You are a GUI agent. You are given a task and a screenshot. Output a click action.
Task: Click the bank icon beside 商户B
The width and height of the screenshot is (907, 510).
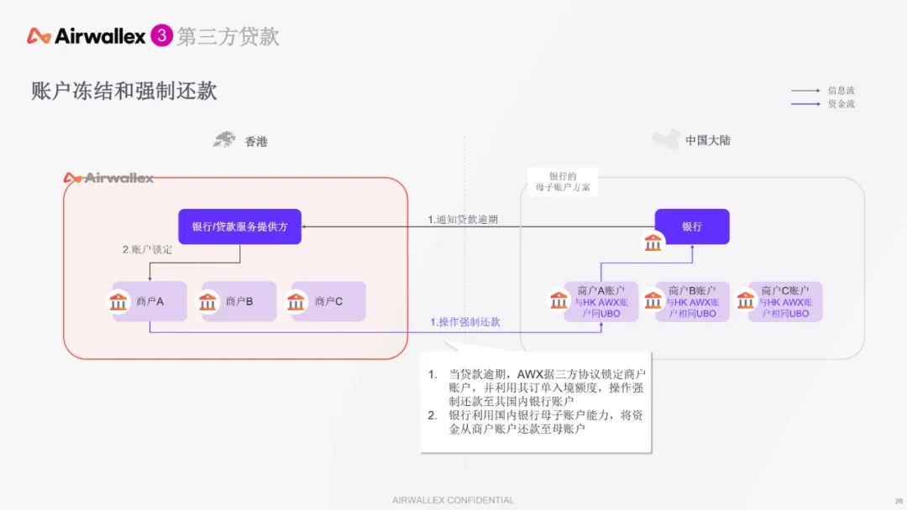pyautogui.click(x=208, y=301)
